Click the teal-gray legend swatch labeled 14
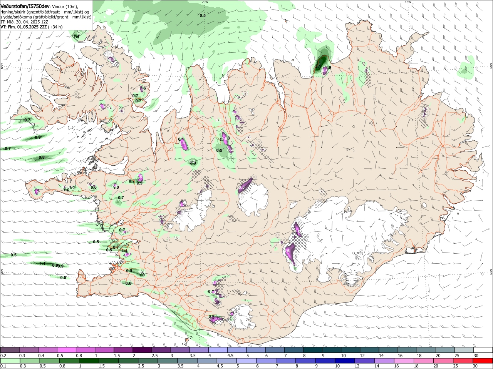The image size is (493, 369). [389, 350]
